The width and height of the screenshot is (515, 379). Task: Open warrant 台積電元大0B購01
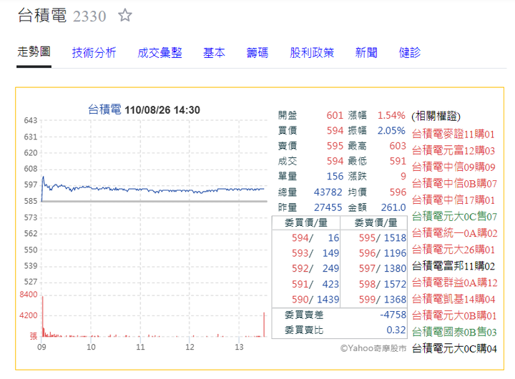pyautogui.click(x=454, y=315)
